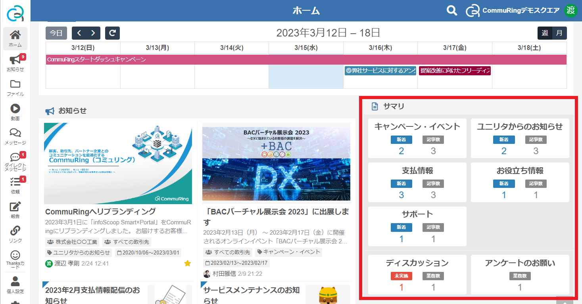582x304 pixels.
Task: Open 2023年2月支払情報配信のお知らせ article
Action: click(x=92, y=295)
